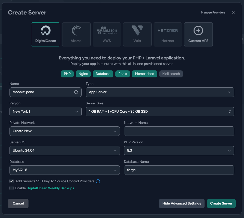The image size is (244, 218).
Task: Choose the Akamai provider card
Action: pos(76,34)
